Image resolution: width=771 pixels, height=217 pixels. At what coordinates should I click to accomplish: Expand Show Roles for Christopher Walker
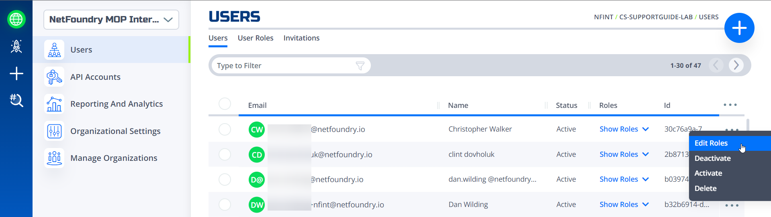click(624, 129)
